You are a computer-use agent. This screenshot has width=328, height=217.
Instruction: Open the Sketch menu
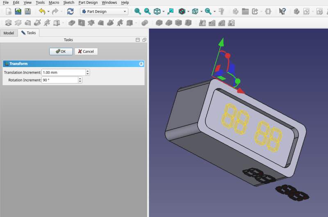(x=68, y=2)
